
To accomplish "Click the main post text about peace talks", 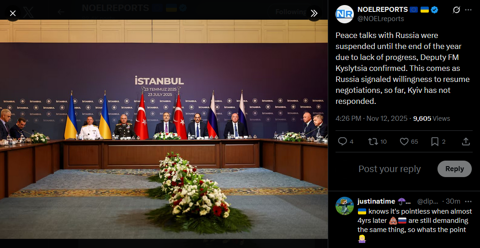I will pos(402,68).
